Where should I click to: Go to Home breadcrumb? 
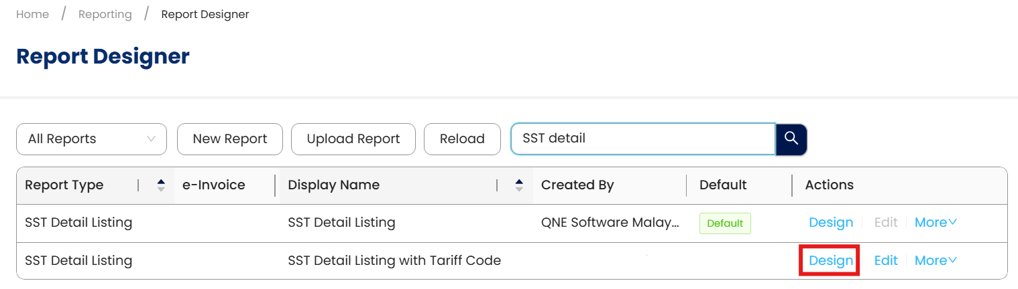(x=33, y=14)
